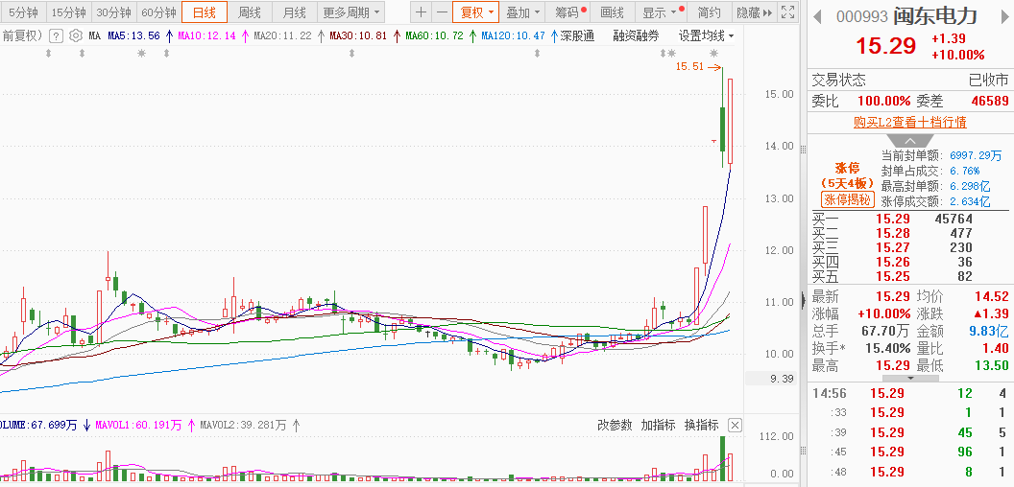This screenshot has width=1014, height=487.
Task: Click the MA120 blue rising arrow
Action: pos(554,36)
